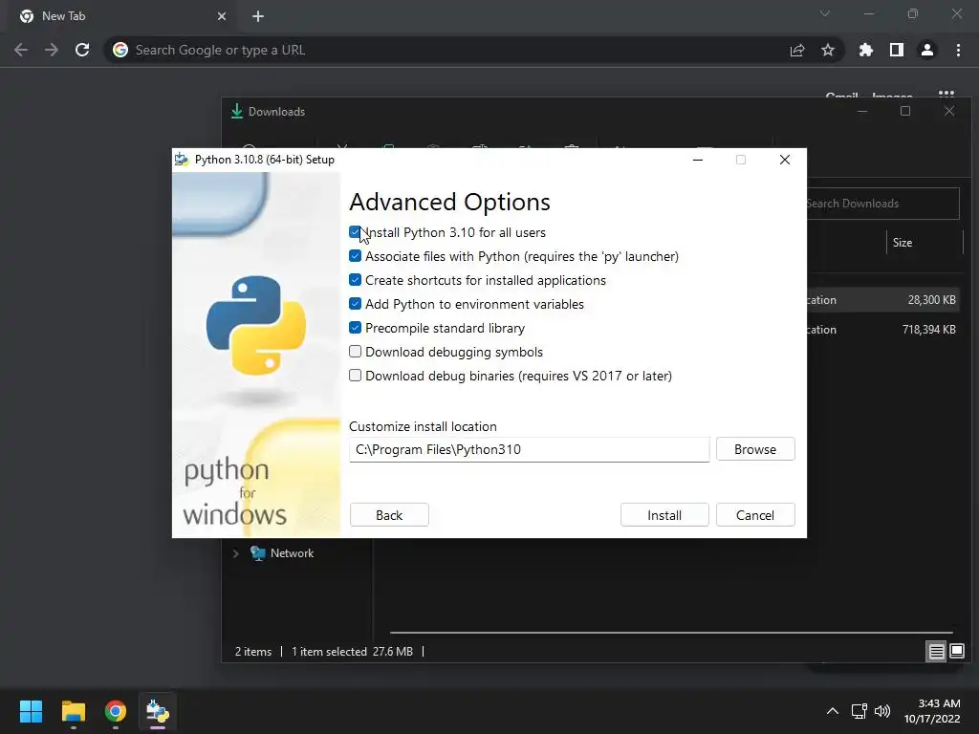Image resolution: width=979 pixels, height=734 pixels.
Task: Click the Explorer horizontal scrollbar
Action: [671, 633]
